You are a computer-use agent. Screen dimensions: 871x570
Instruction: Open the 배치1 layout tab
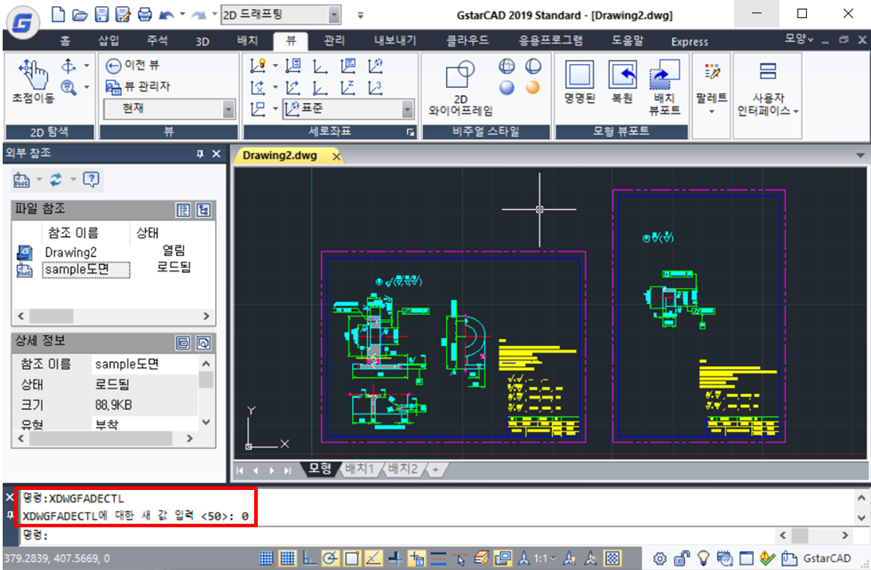tap(360, 469)
